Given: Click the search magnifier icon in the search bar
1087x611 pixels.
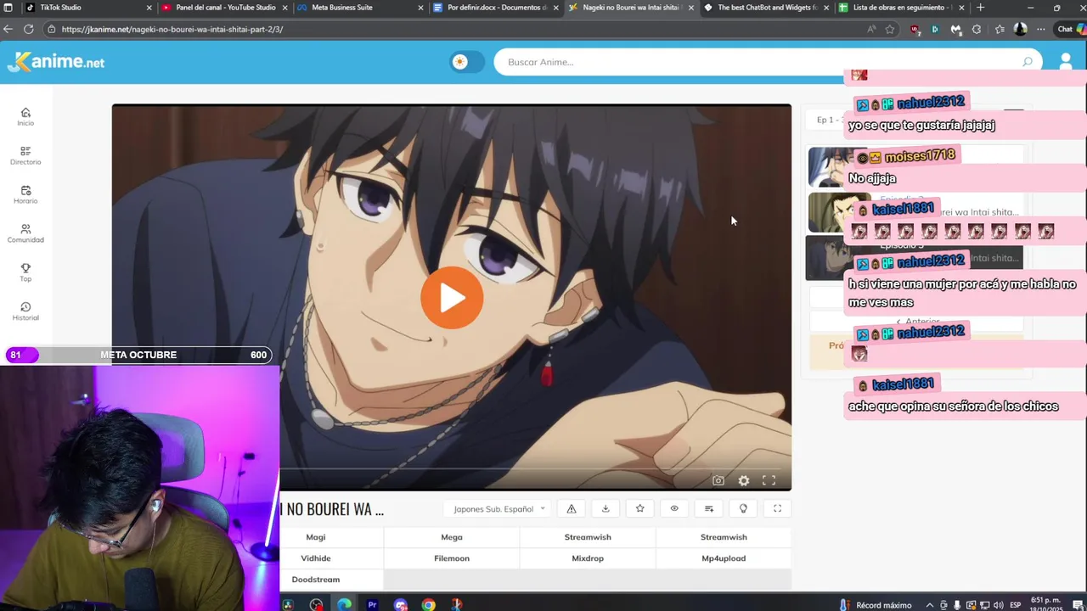Looking at the screenshot, I should [1028, 62].
